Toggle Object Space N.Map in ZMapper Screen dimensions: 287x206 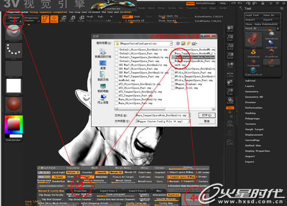click(x=180, y=172)
